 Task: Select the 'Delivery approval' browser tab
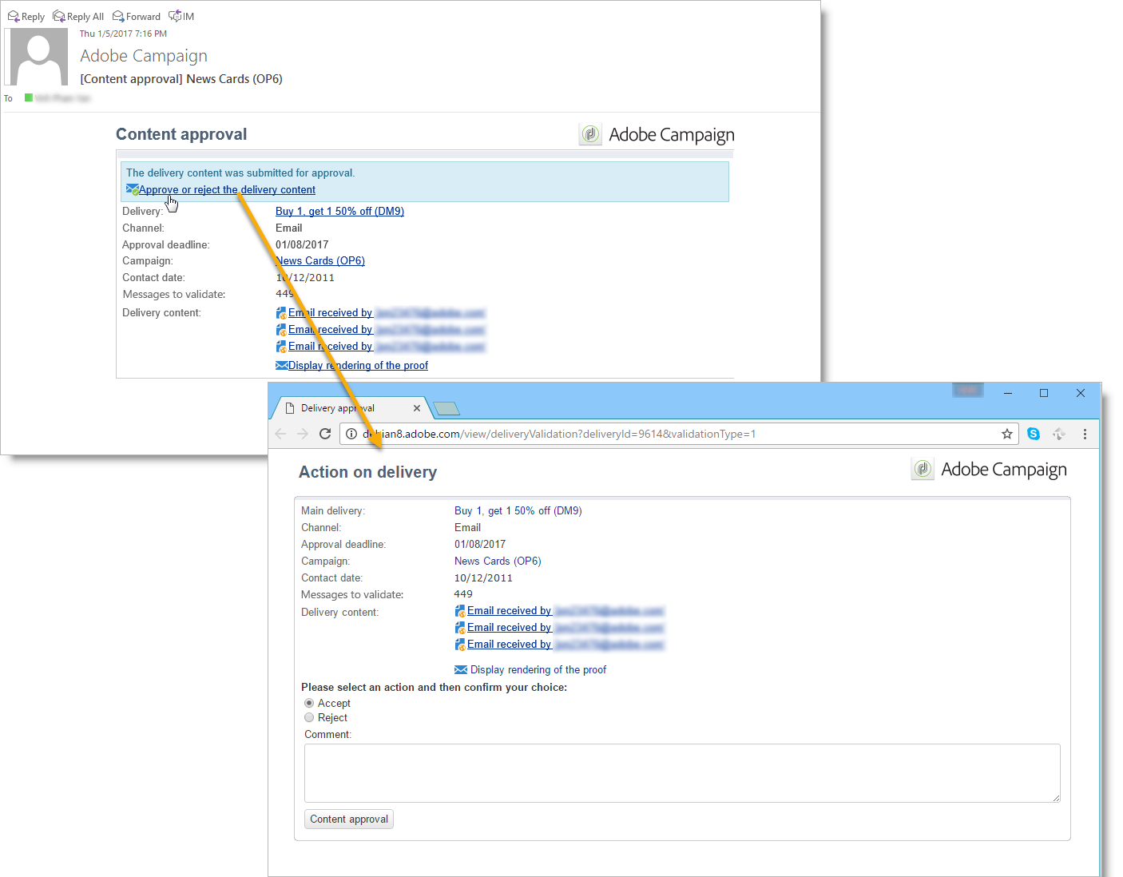tap(351, 408)
